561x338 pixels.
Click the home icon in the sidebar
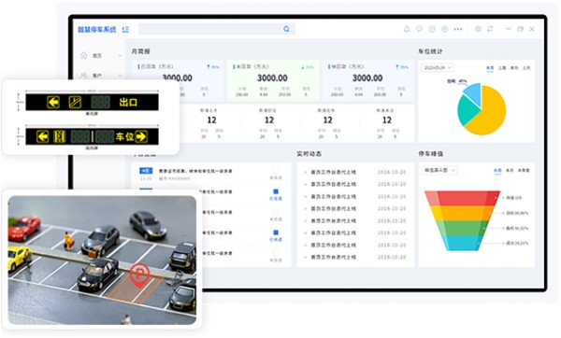pyautogui.click(x=84, y=55)
